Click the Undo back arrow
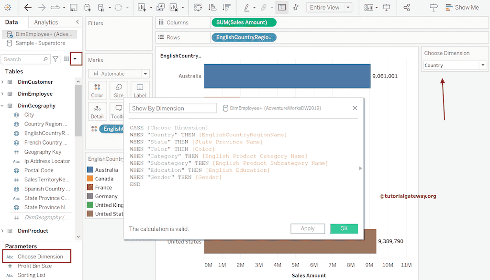Screen dimensions: 490x280 point(28,8)
